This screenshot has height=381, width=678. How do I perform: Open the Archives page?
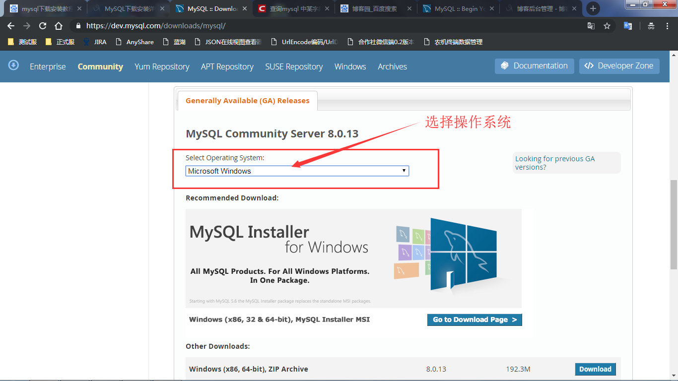[x=392, y=66]
